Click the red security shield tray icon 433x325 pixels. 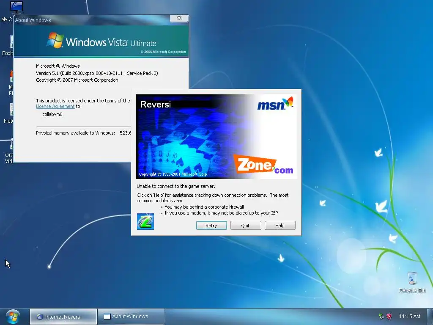click(x=389, y=317)
